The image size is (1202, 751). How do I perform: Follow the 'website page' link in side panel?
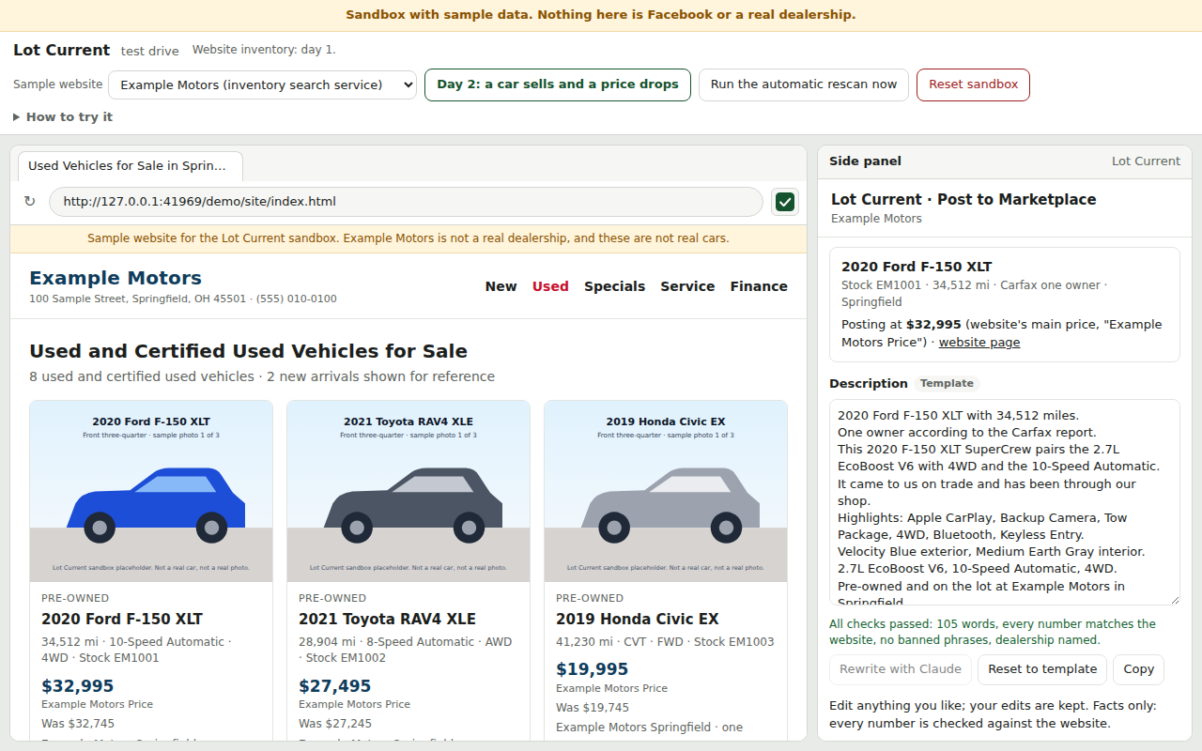(979, 343)
